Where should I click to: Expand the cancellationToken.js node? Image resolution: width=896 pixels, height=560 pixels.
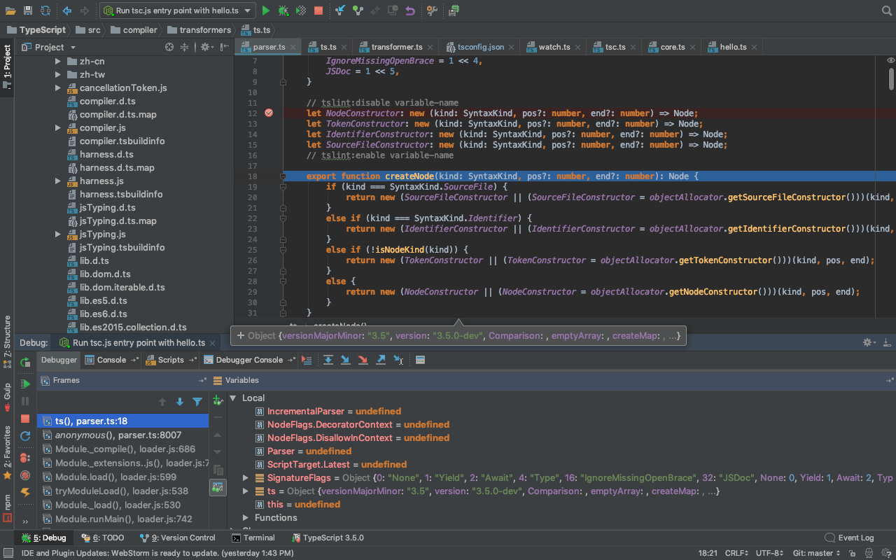(58, 87)
